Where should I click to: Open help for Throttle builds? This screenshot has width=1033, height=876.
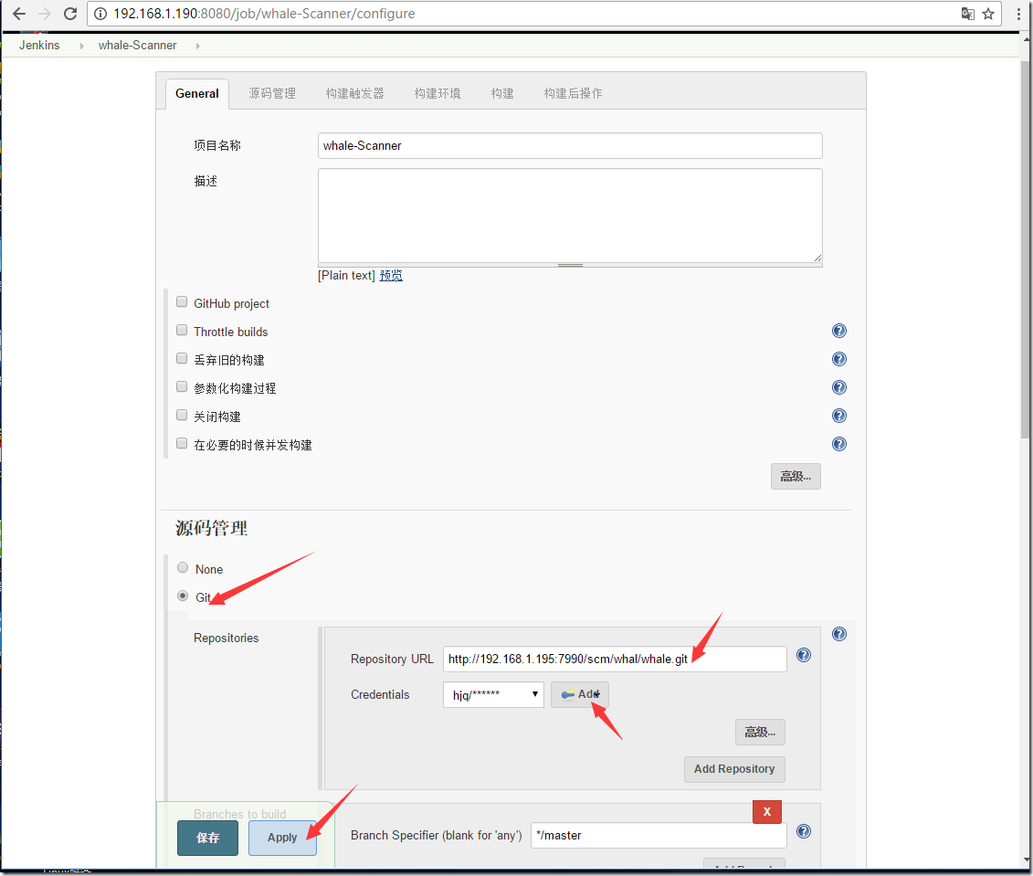tap(838, 331)
